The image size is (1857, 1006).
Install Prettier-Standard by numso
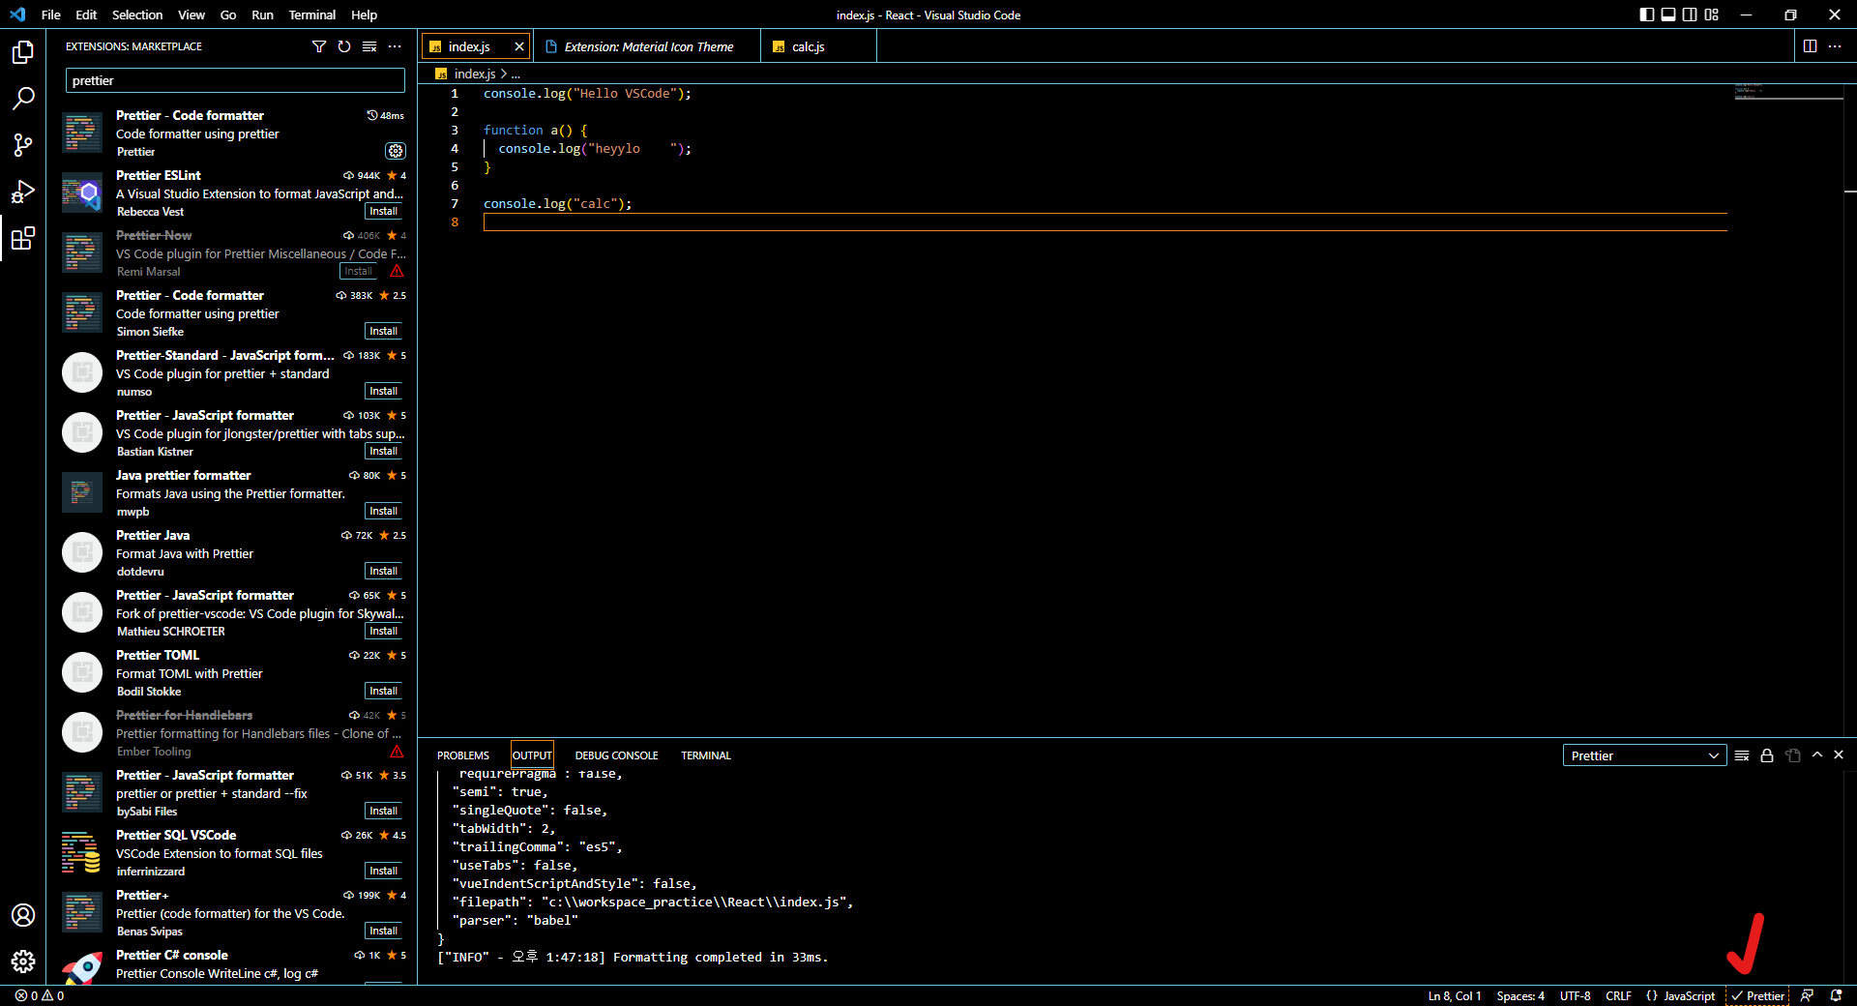click(384, 392)
